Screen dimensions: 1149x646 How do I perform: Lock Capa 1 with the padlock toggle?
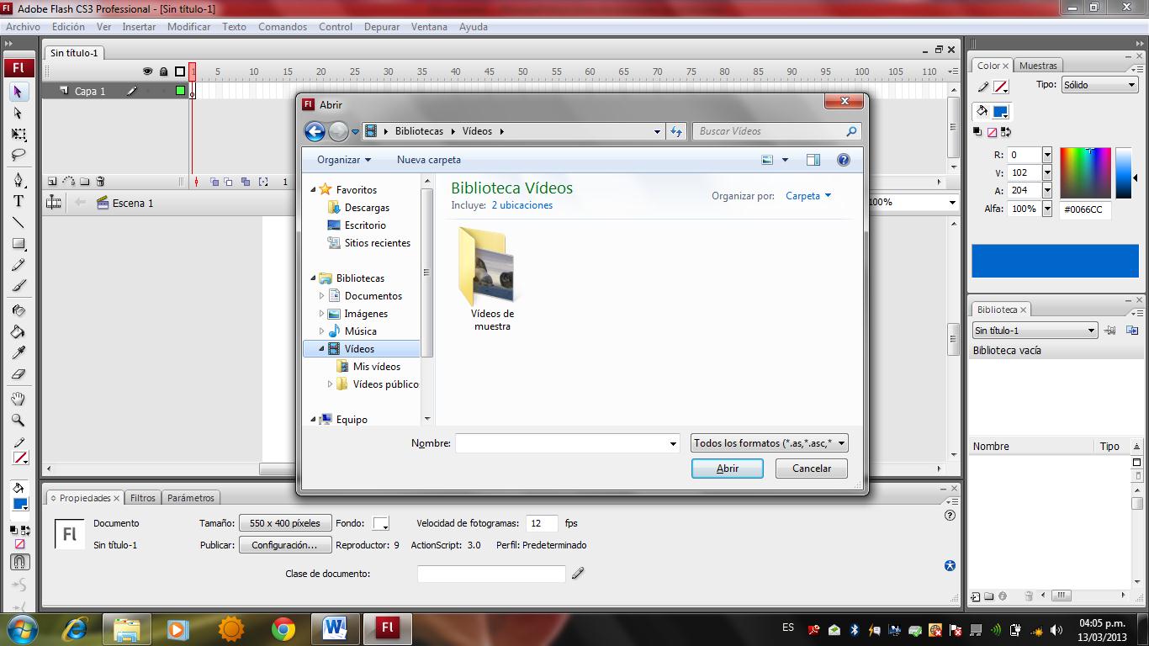pyautogui.click(x=164, y=90)
